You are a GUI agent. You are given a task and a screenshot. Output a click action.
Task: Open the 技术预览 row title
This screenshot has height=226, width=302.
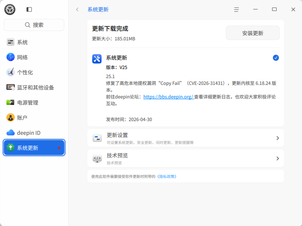click(117, 155)
